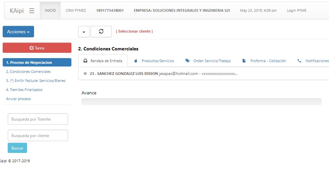Click the refresh arrows icon button
This screenshot has height=174, width=329.
pos(101,32)
